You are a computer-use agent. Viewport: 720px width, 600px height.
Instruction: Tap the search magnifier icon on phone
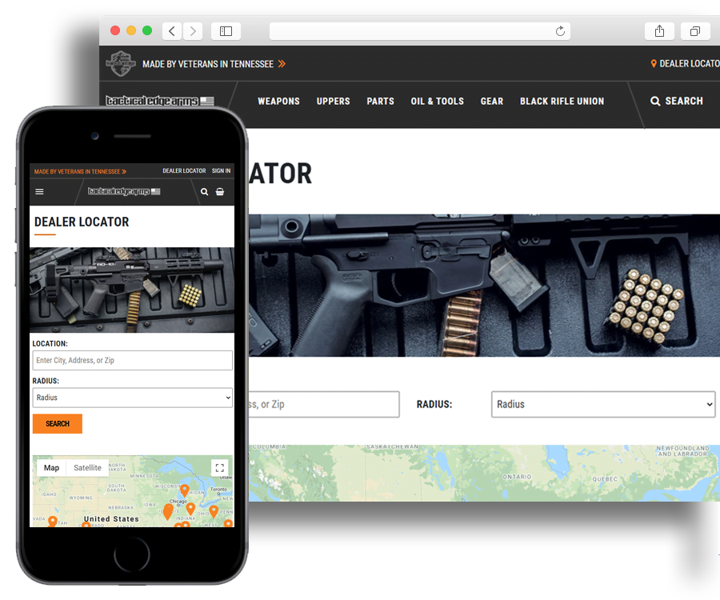click(x=204, y=191)
